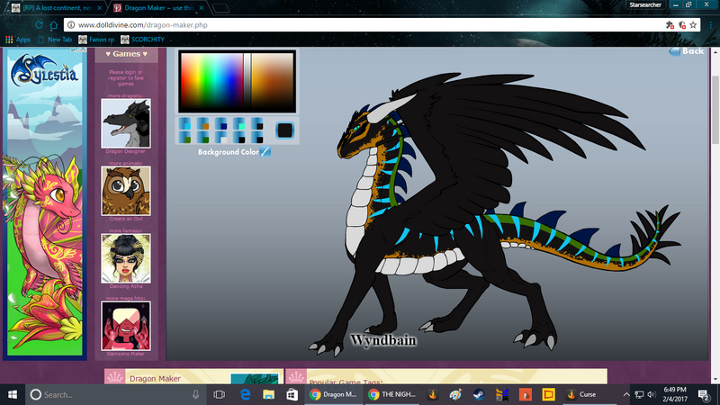Open Microsoft Edge from the taskbar
720x405 pixels.
[243, 394]
